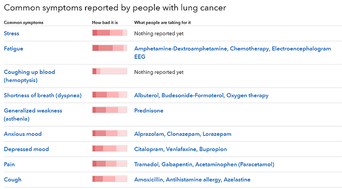
Task: Select the Lorazepam treatment link
Action: [x=217, y=134]
